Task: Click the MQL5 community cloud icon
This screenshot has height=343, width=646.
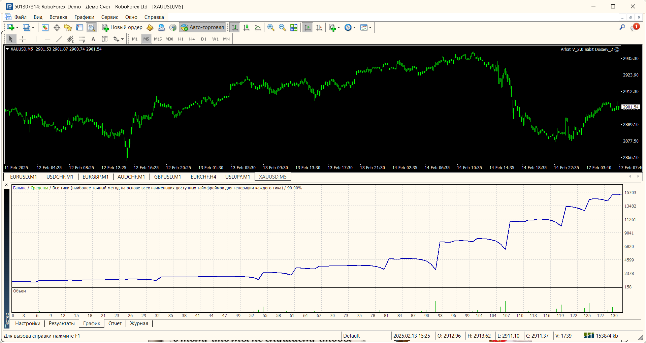Action: (x=161, y=27)
